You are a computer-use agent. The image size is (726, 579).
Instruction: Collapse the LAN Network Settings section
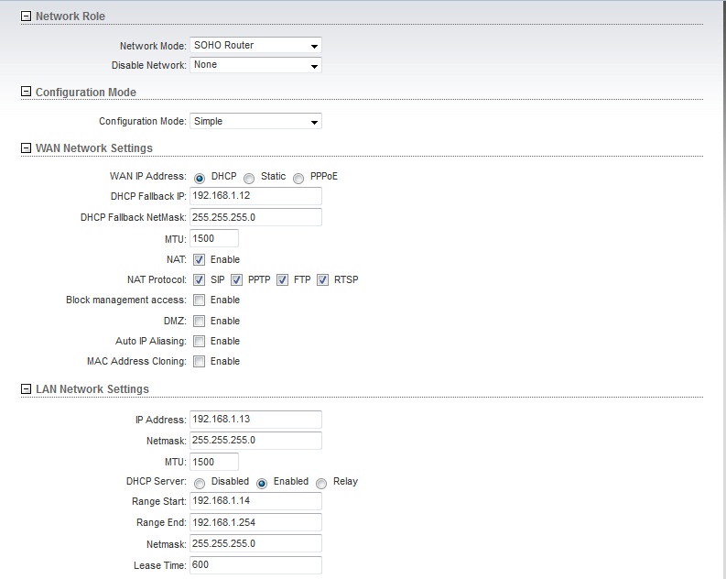pos(26,389)
